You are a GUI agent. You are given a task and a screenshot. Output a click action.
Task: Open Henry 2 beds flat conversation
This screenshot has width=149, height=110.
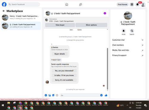21,17
